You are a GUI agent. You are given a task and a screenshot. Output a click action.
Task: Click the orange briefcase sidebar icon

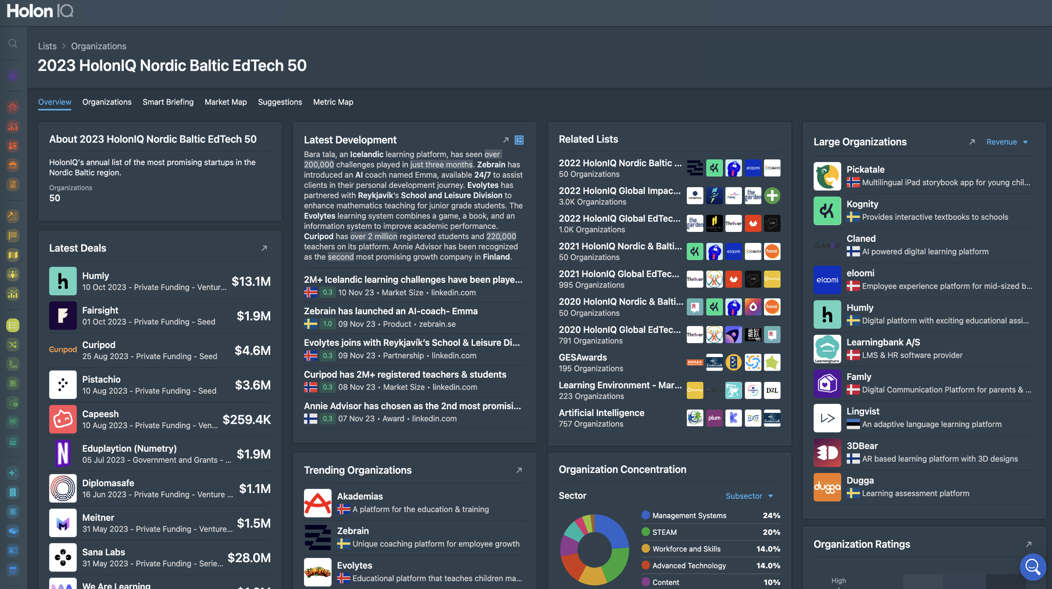[13, 165]
